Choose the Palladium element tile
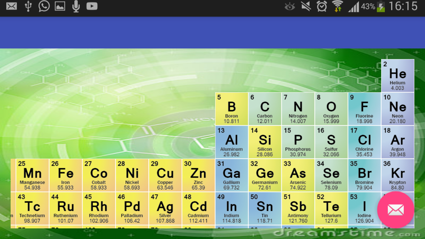 [132, 208]
